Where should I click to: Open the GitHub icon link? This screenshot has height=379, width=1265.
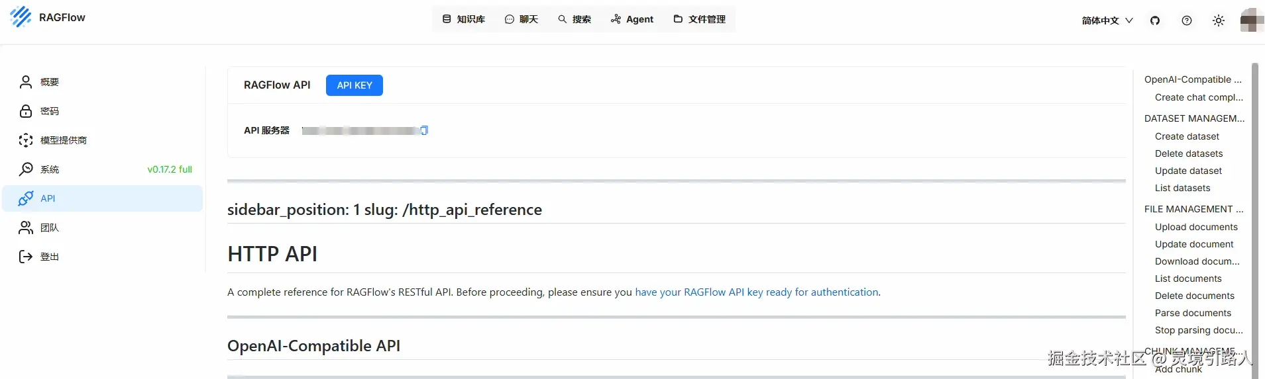point(1155,21)
